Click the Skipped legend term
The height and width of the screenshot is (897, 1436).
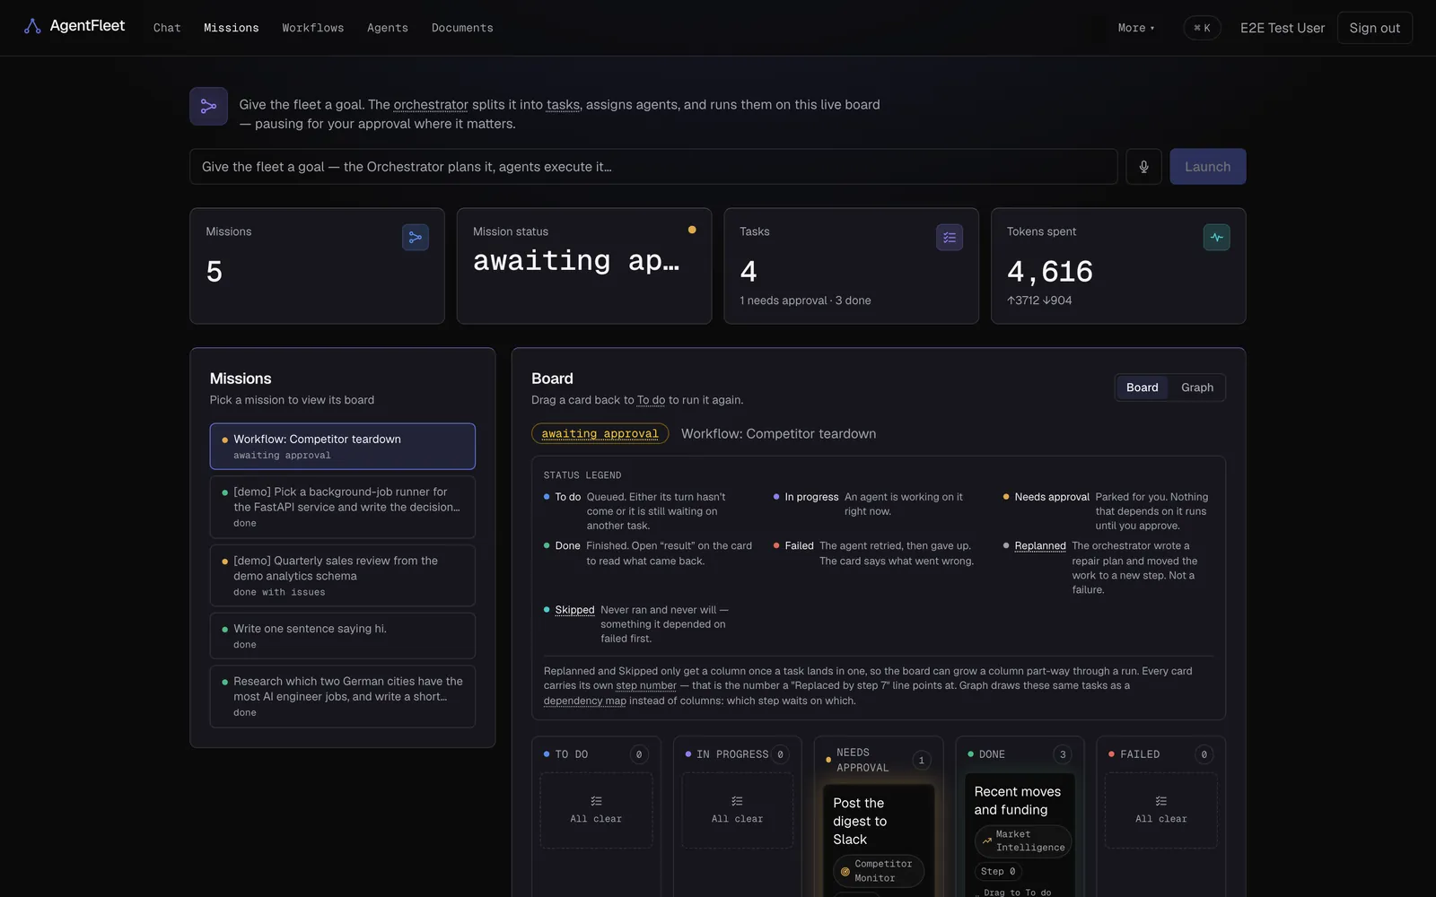574,610
